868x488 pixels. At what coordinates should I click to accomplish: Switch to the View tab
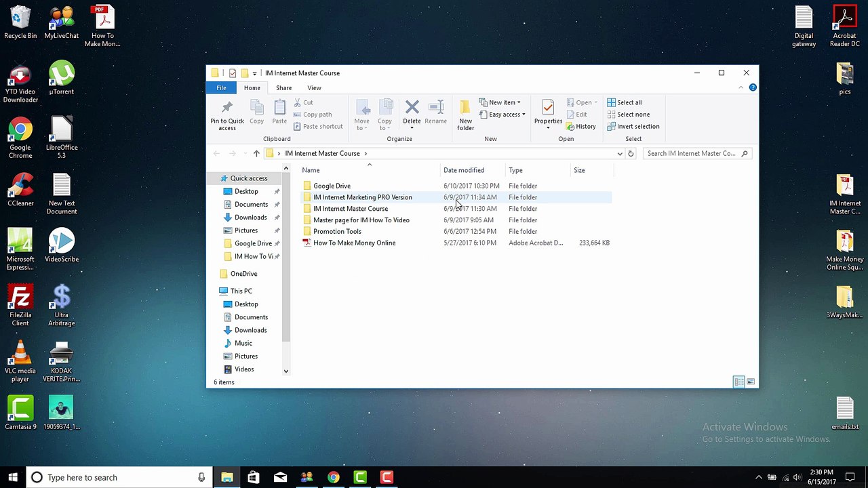pos(314,87)
